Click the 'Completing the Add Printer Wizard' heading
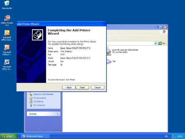 tap(69, 32)
